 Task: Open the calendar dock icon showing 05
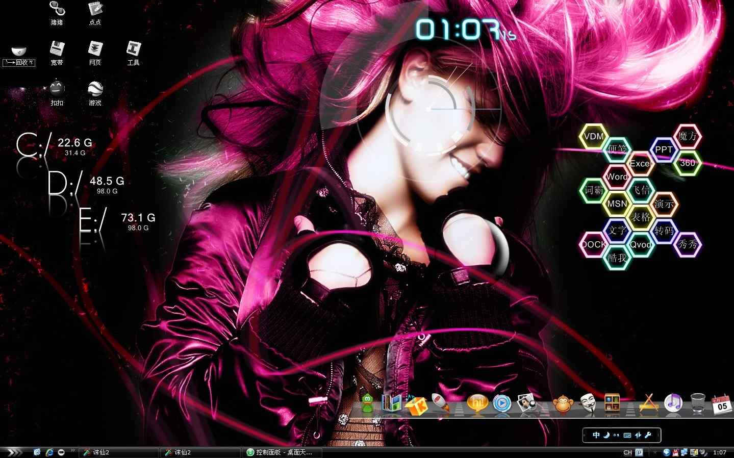click(721, 404)
